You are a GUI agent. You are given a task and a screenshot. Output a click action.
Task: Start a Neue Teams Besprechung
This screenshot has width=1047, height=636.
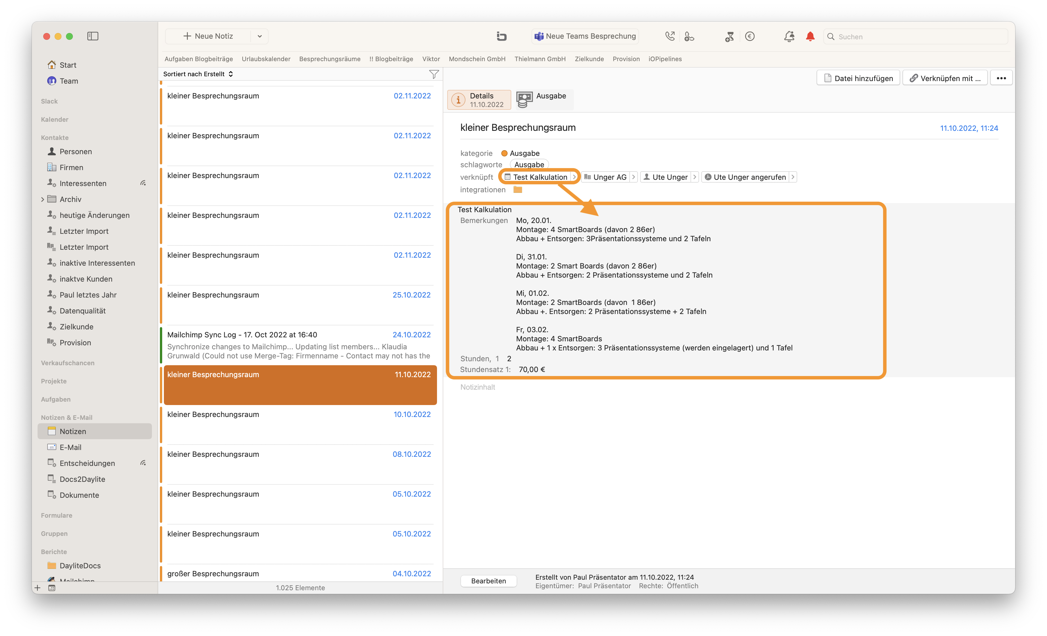pos(585,36)
